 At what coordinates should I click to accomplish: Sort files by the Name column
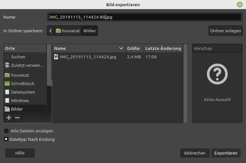click(88, 48)
